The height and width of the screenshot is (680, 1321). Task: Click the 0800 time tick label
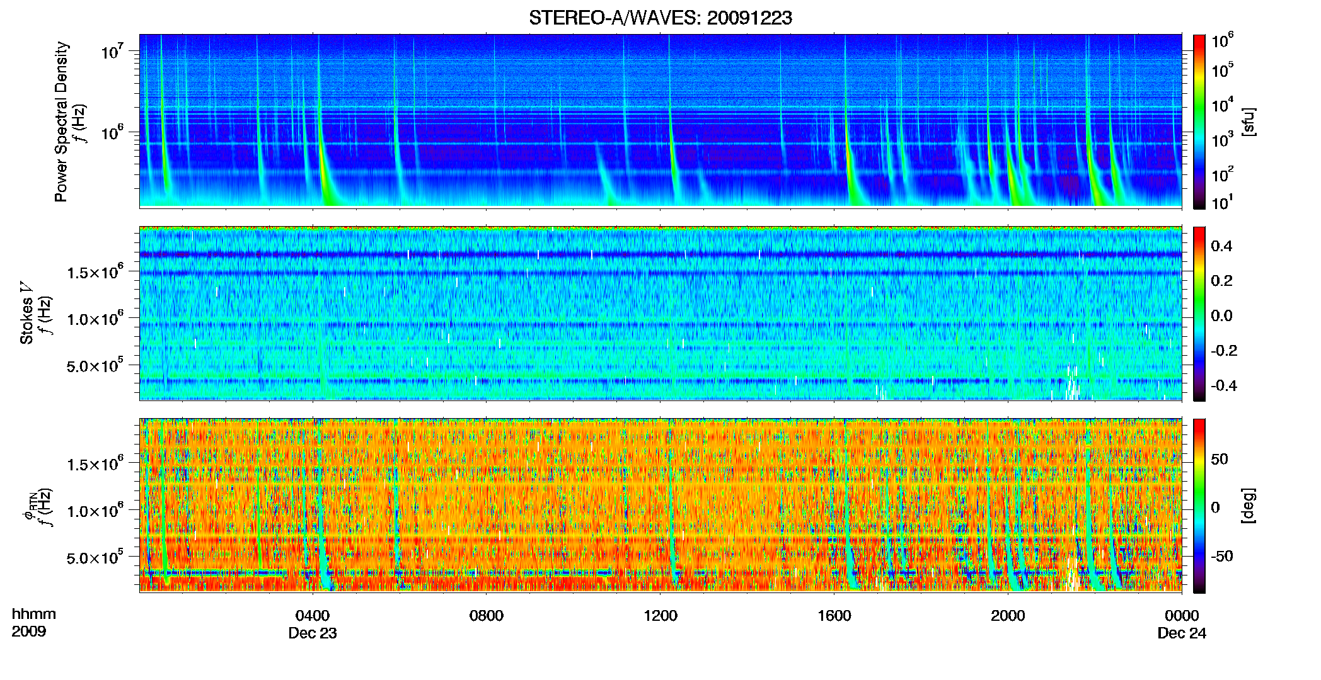pos(487,615)
